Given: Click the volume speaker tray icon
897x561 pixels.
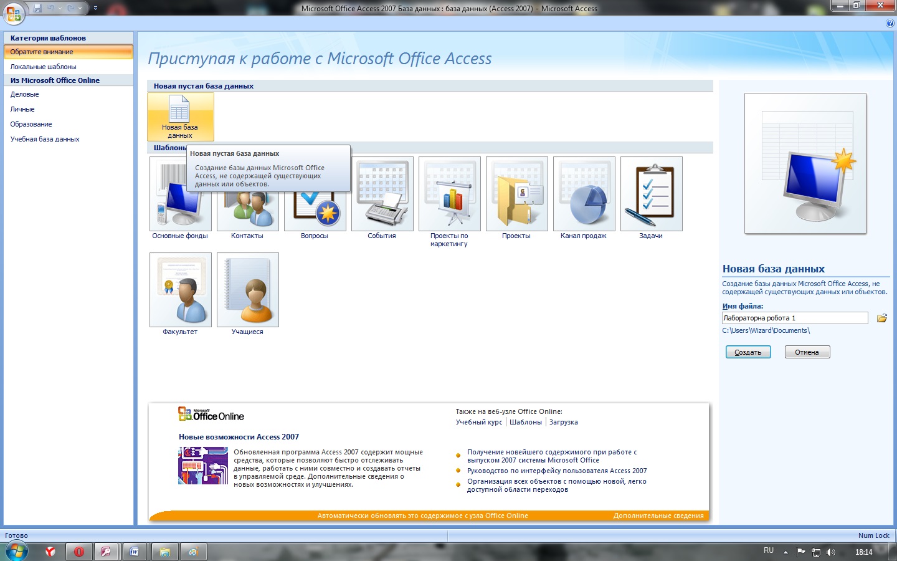Looking at the screenshot, I should [x=831, y=552].
